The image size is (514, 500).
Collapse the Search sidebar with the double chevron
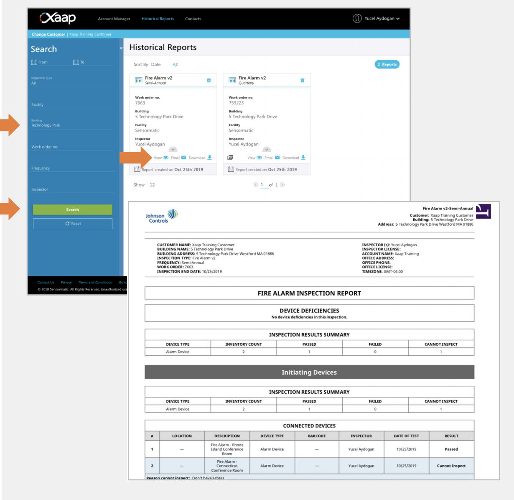click(x=121, y=48)
